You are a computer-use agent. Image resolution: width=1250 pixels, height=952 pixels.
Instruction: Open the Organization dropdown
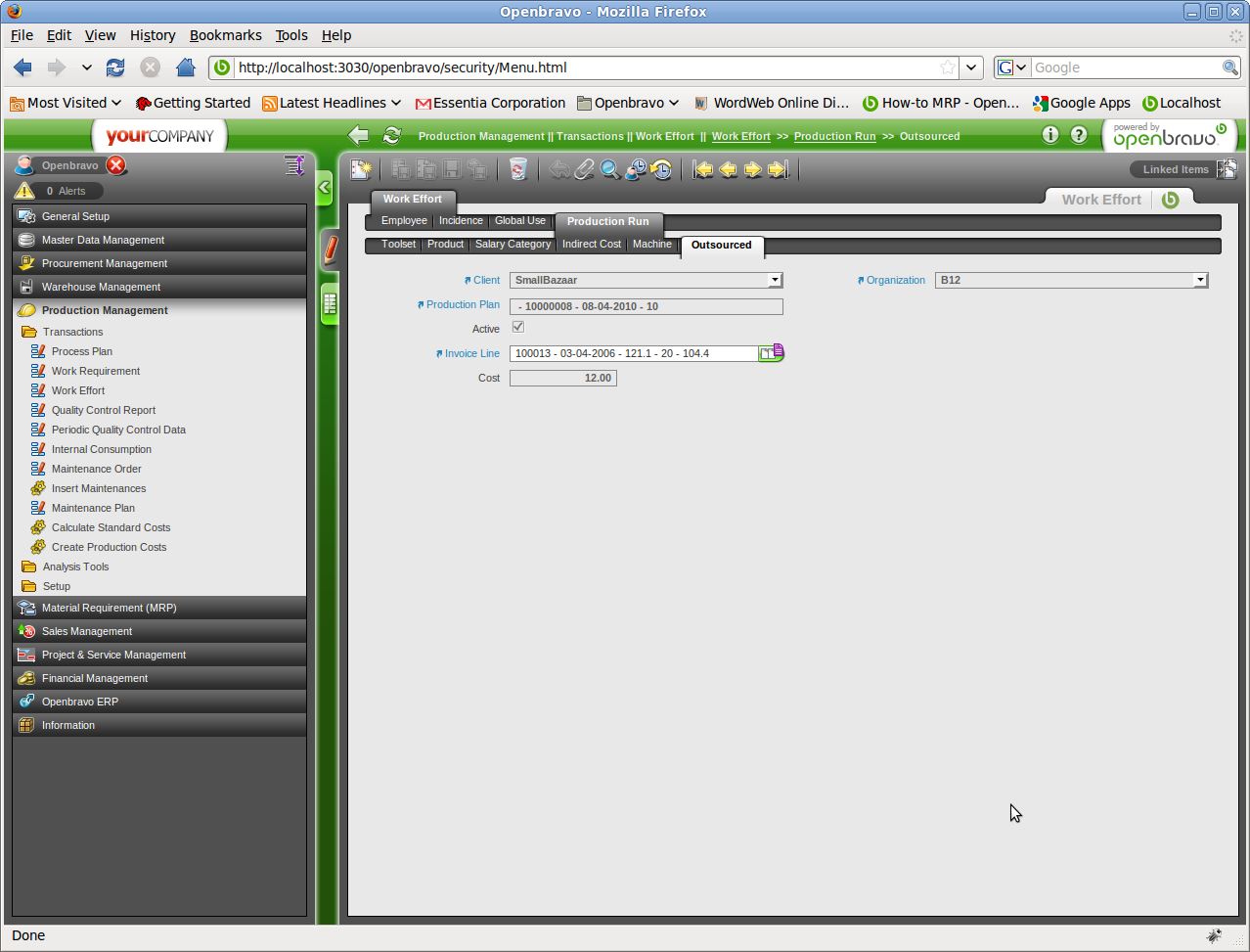click(1199, 281)
